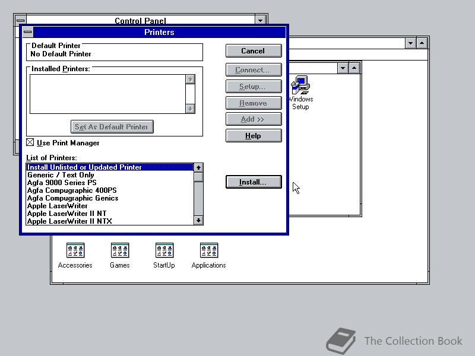Minimize the Program Manager window
475x356 pixels.
(410, 43)
